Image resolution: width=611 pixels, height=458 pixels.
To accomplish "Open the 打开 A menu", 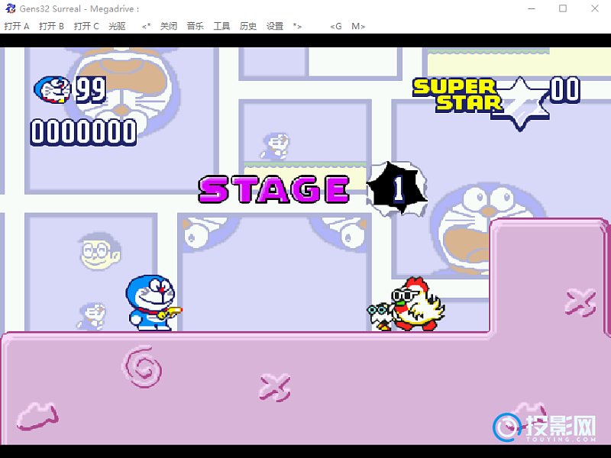I will tap(16, 26).
